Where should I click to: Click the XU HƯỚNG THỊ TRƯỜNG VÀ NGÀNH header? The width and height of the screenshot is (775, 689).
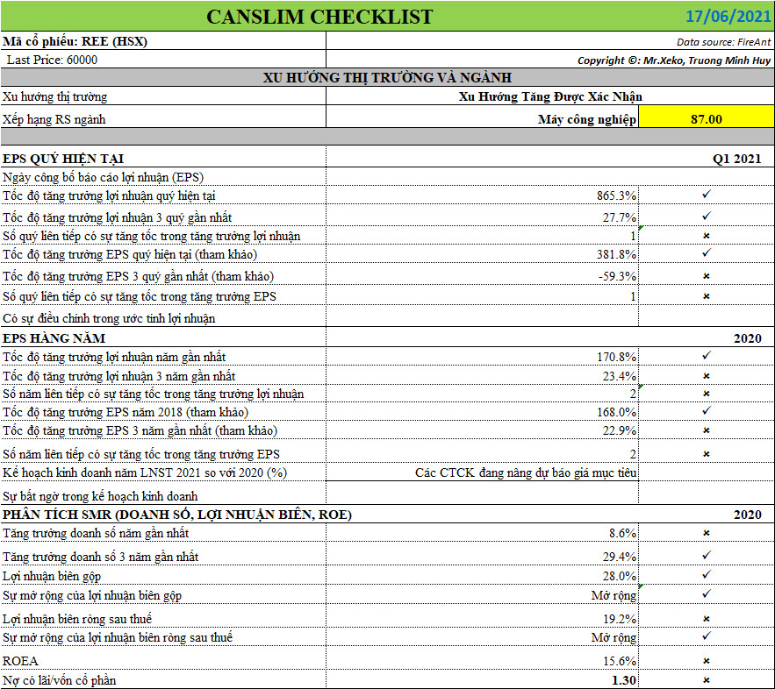click(x=387, y=78)
